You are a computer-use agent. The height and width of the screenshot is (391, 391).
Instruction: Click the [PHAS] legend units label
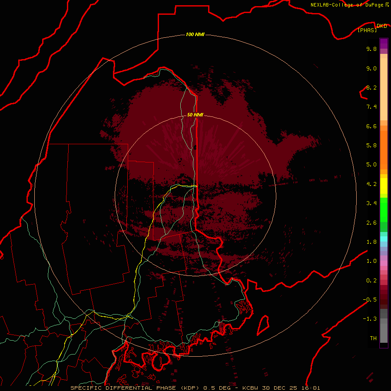(x=367, y=30)
